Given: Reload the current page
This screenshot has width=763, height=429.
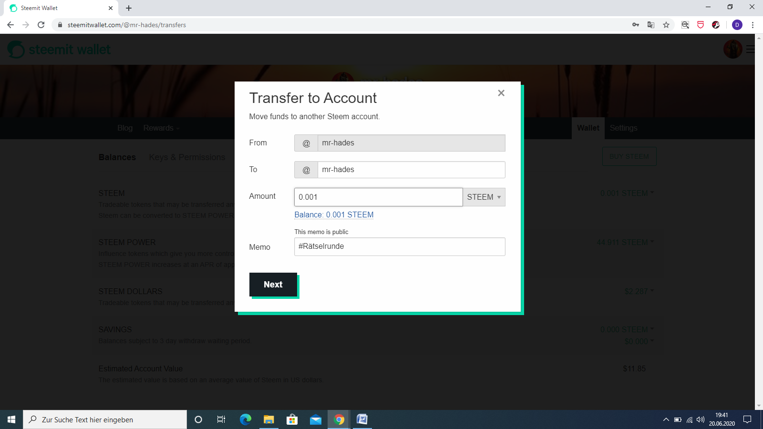Looking at the screenshot, I should click(41, 25).
